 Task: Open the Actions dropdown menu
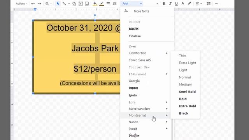click(21, 3)
